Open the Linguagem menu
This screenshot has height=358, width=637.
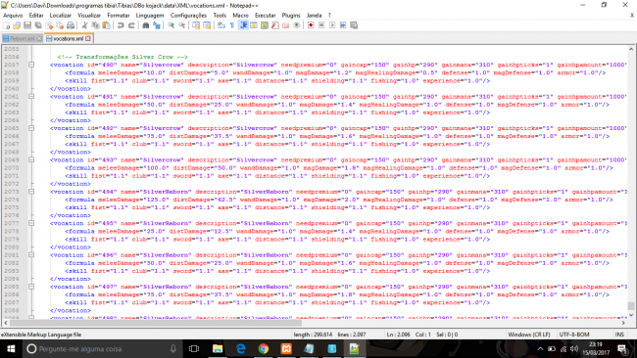point(150,15)
